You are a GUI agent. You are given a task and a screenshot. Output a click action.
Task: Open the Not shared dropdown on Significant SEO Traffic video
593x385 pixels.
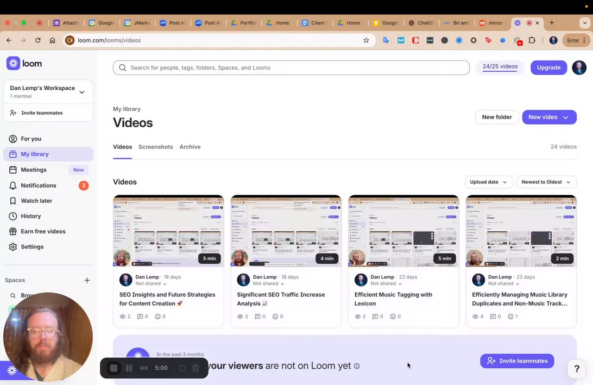click(269, 284)
